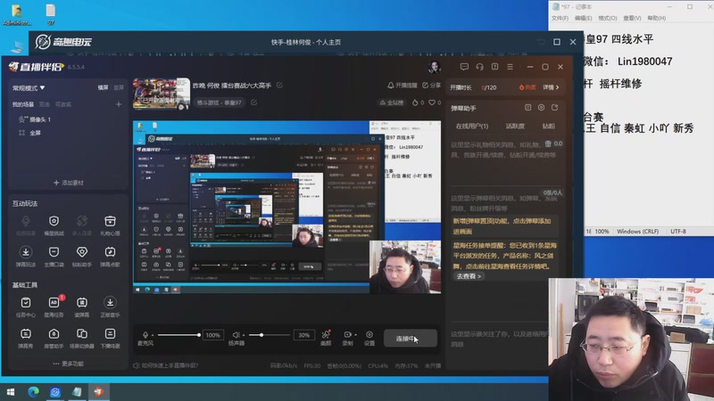
Task: Open the 正版音乐 licensed music tool
Action: coord(110,307)
